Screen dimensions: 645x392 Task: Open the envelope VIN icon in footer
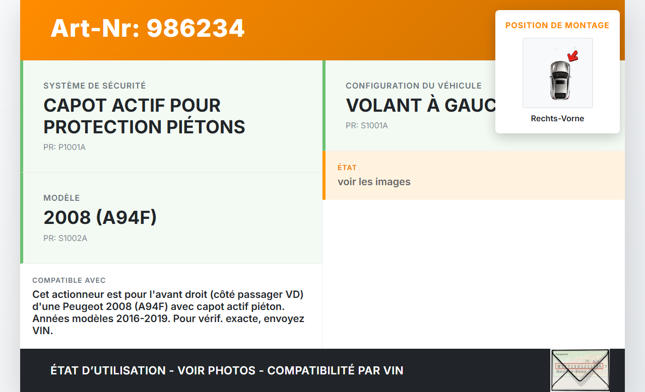coord(579,370)
